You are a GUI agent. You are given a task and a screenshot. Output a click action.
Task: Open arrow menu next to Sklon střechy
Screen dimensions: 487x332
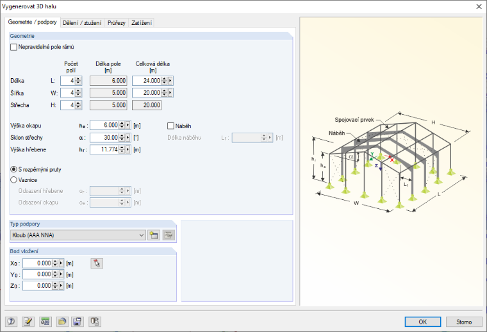tap(128, 137)
